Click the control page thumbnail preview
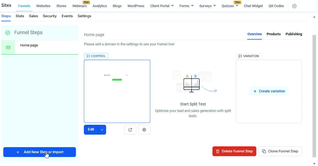 (117, 91)
